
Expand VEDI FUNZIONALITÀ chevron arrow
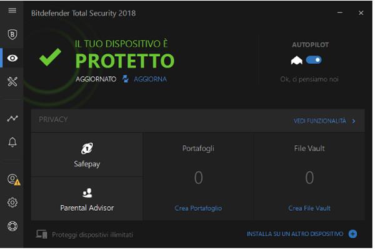[x=354, y=122]
